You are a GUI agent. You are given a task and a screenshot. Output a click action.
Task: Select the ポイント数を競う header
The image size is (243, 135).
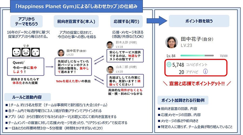tap(199, 21)
